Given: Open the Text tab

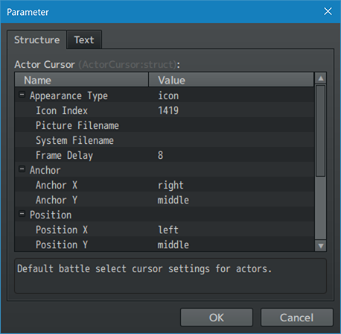Looking at the screenshot, I should 84,40.
